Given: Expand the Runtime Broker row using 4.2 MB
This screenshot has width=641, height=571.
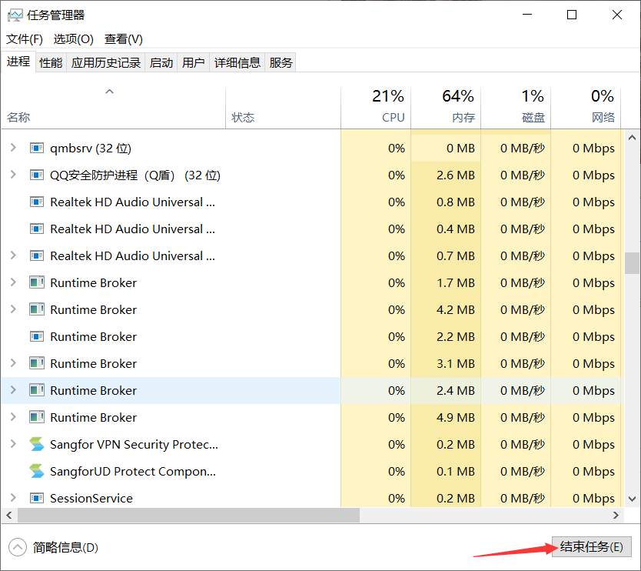Looking at the screenshot, I should 13,309.
